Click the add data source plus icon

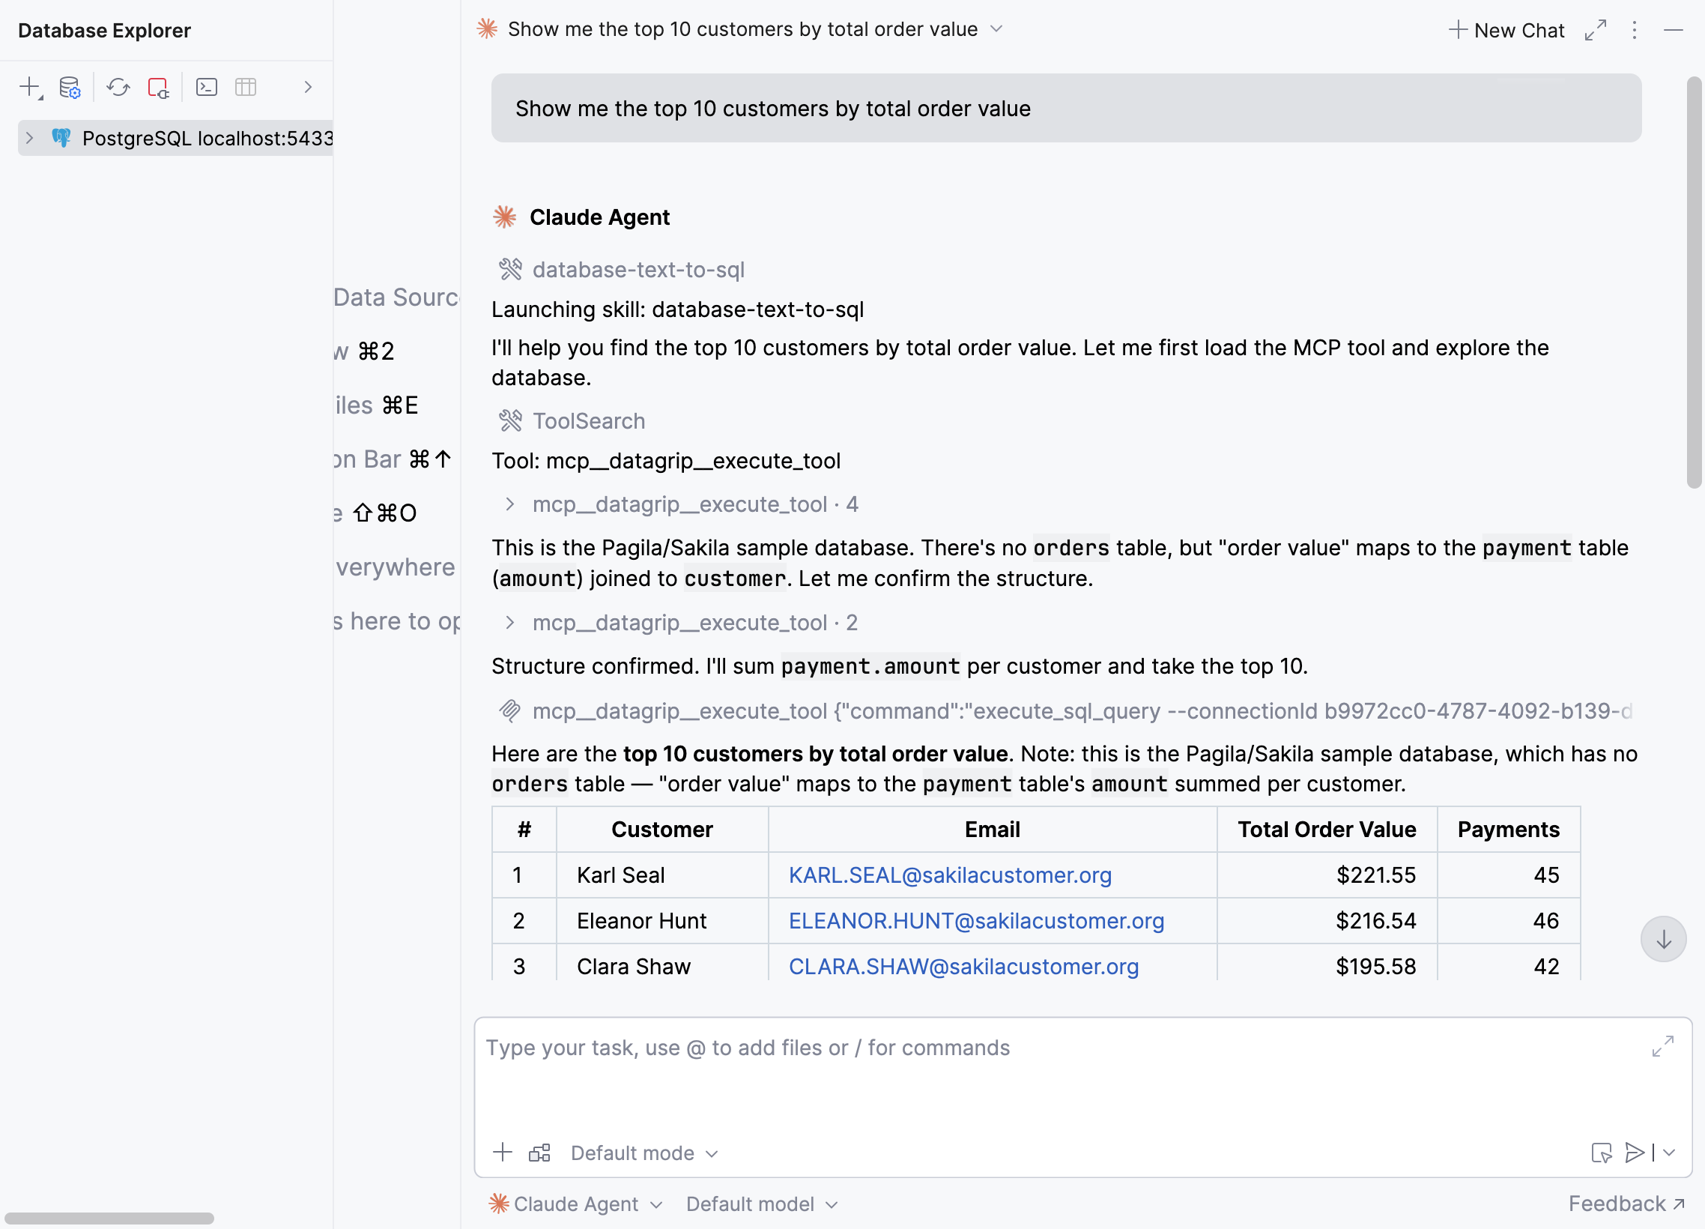pos(30,87)
